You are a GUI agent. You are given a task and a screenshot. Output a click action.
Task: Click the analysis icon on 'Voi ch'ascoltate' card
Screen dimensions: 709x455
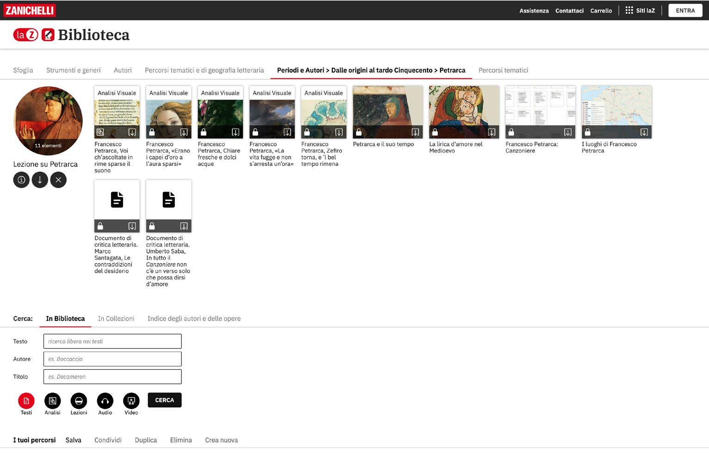pos(100,132)
